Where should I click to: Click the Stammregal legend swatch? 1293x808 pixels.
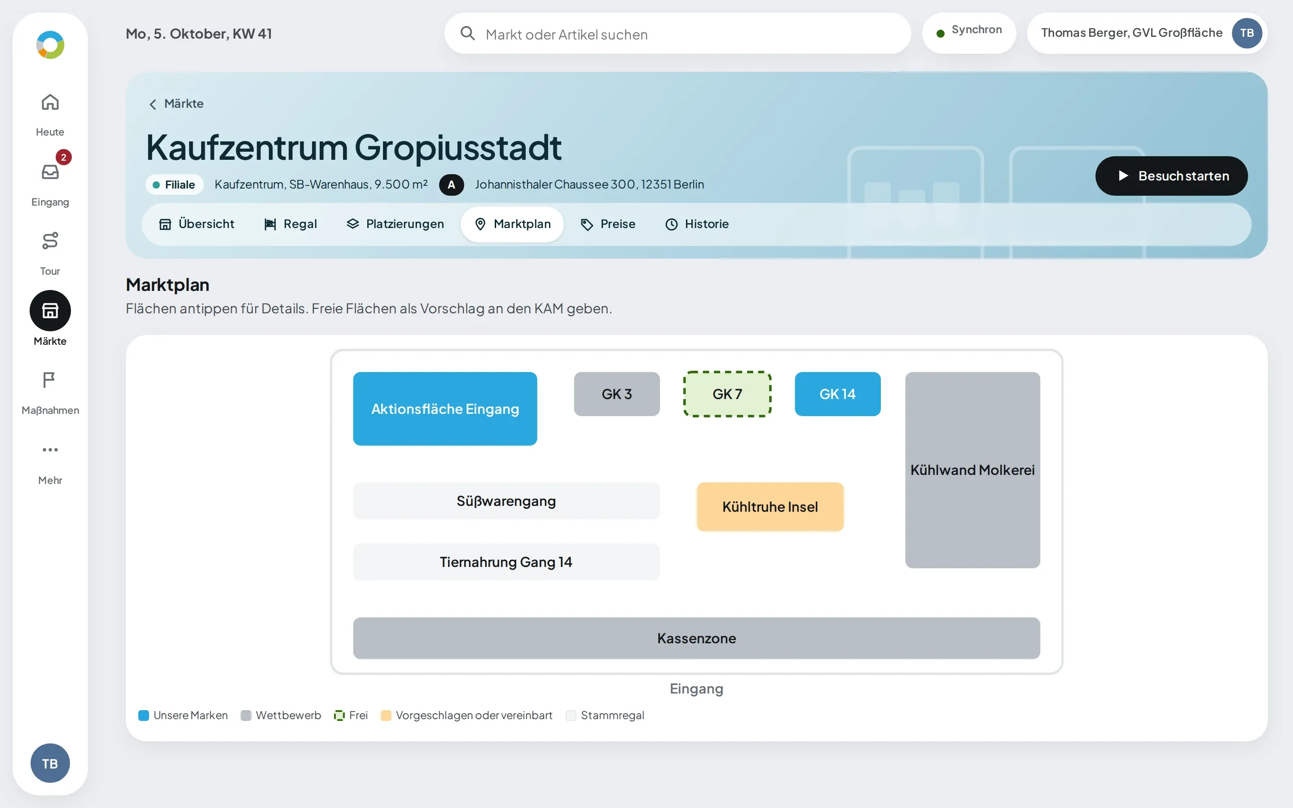571,716
